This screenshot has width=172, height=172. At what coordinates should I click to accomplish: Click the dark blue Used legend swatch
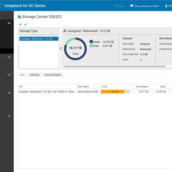(x=91, y=41)
